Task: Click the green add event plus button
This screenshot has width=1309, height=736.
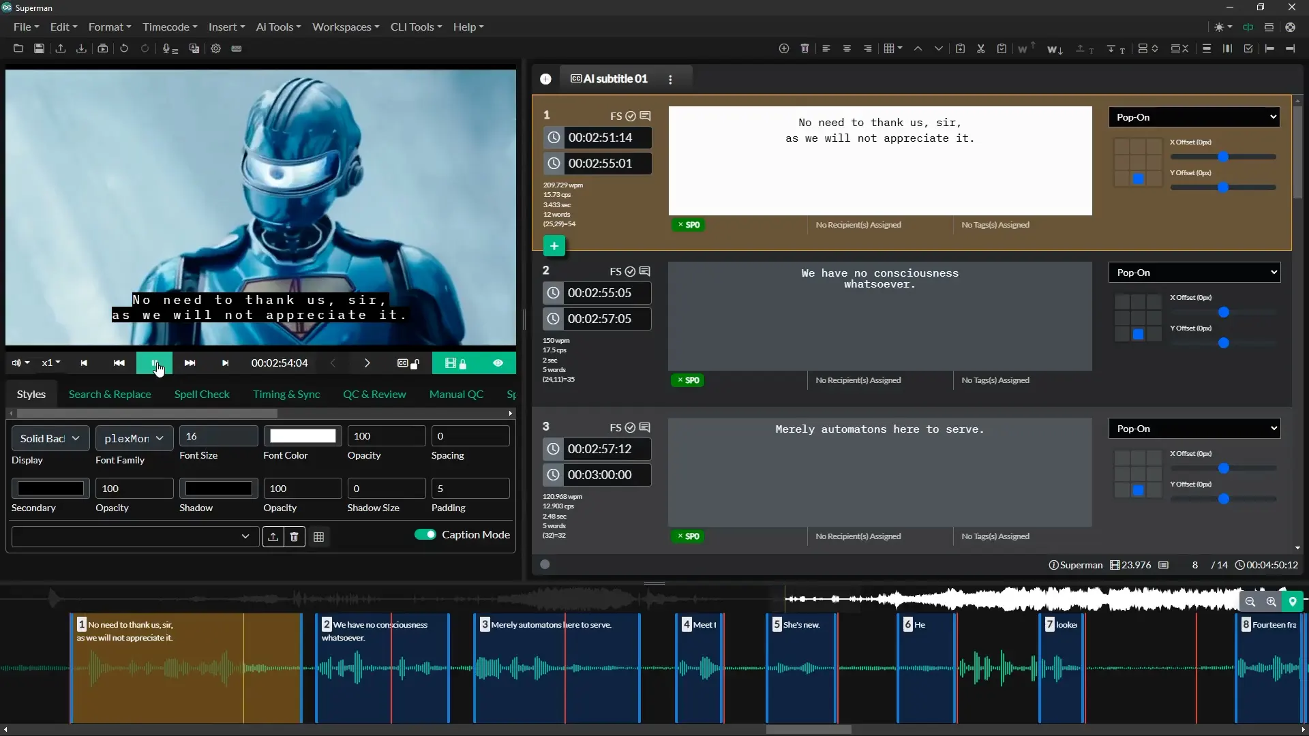Action: 554,246
